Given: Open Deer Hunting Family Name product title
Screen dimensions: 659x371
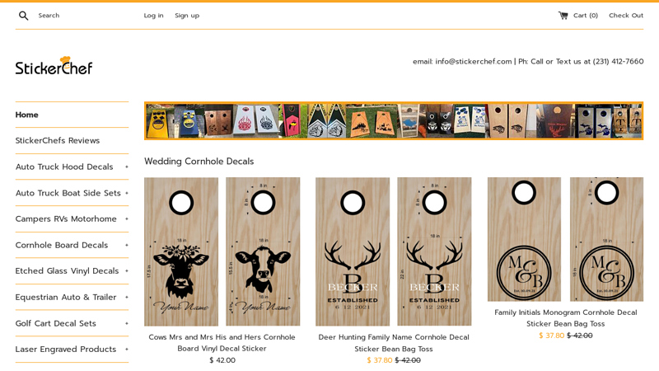Looking at the screenshot, I should [x=394, y=343].
